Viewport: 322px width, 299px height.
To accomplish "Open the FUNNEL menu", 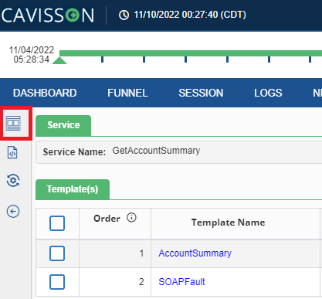I will click(127, 93).
